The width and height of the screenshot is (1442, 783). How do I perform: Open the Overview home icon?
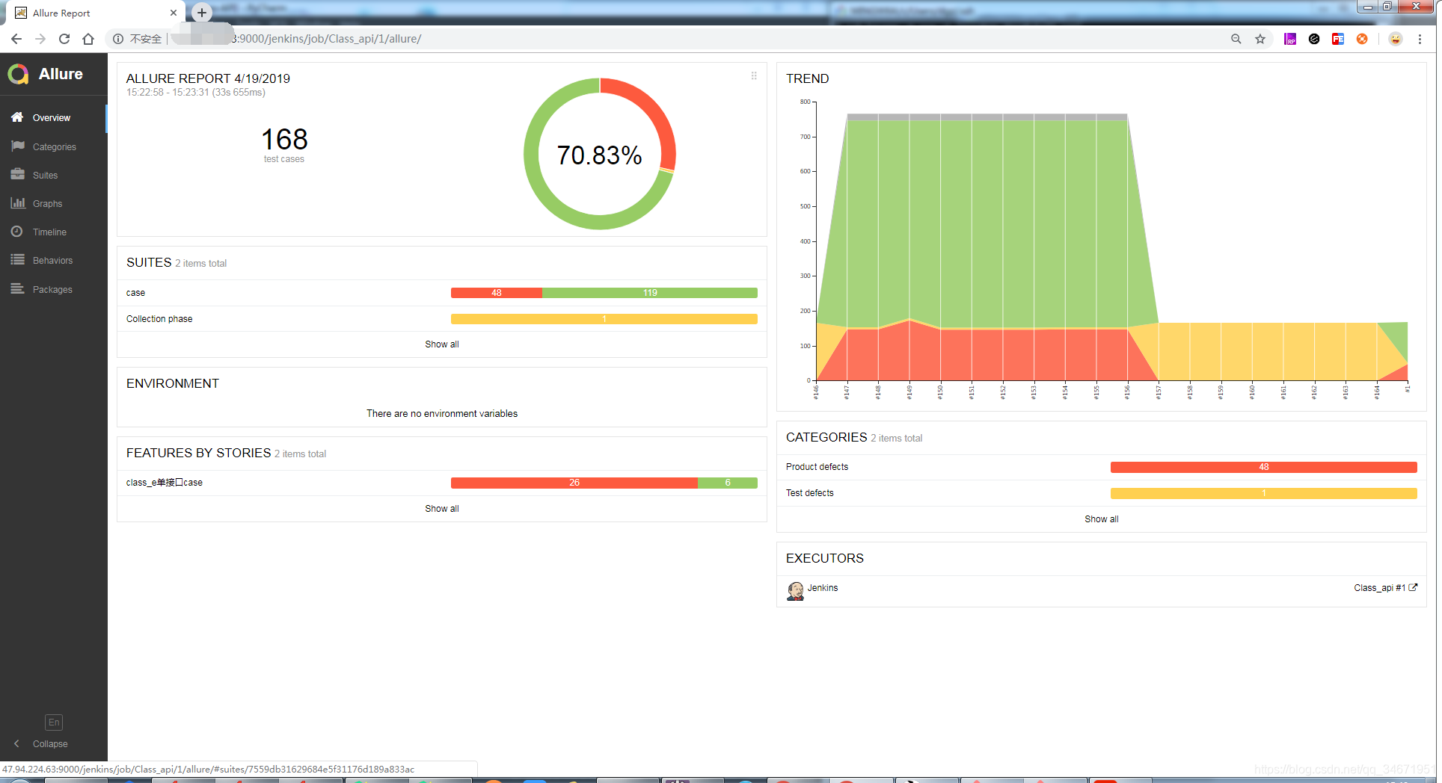click(x=17, y=117)
